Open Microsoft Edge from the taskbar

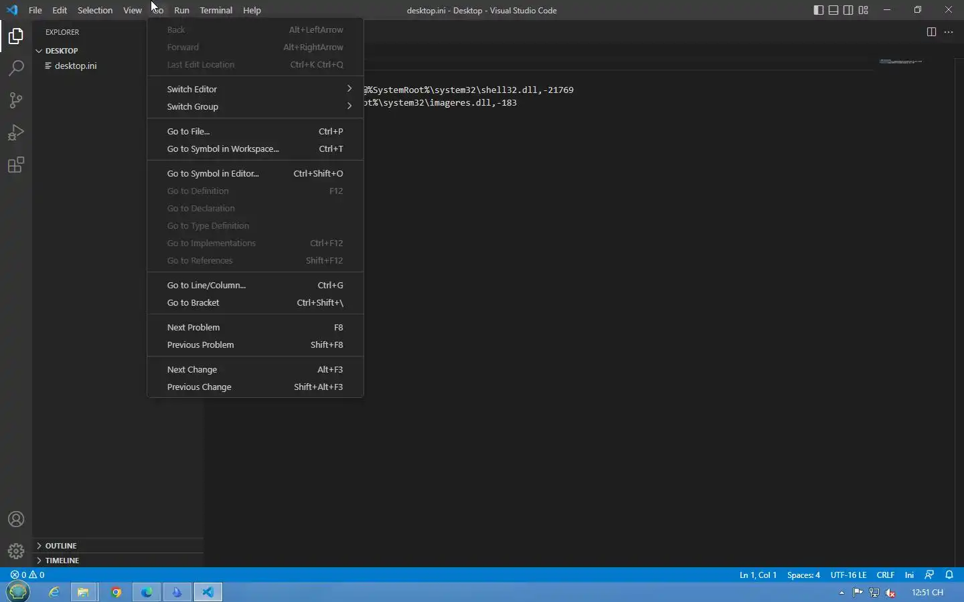pos(147,592)
